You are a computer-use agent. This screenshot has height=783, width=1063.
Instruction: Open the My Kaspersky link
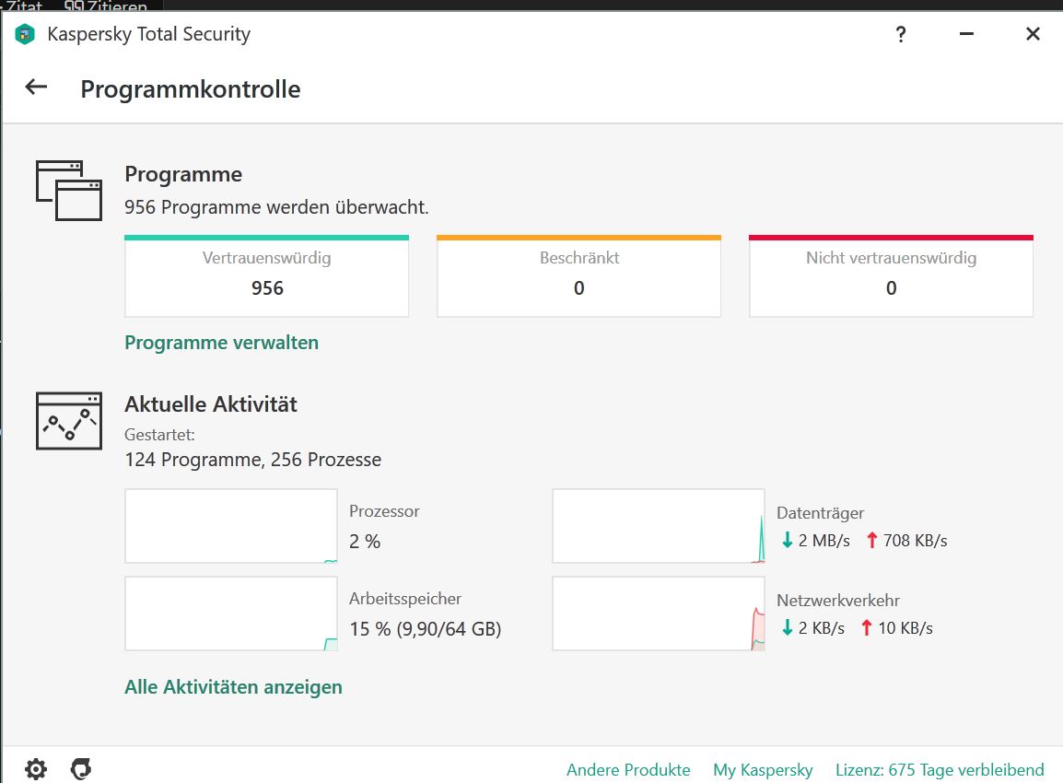click(763, 770)
